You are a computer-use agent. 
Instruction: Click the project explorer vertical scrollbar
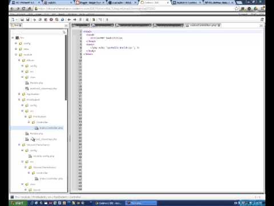[x=66, y=68]
